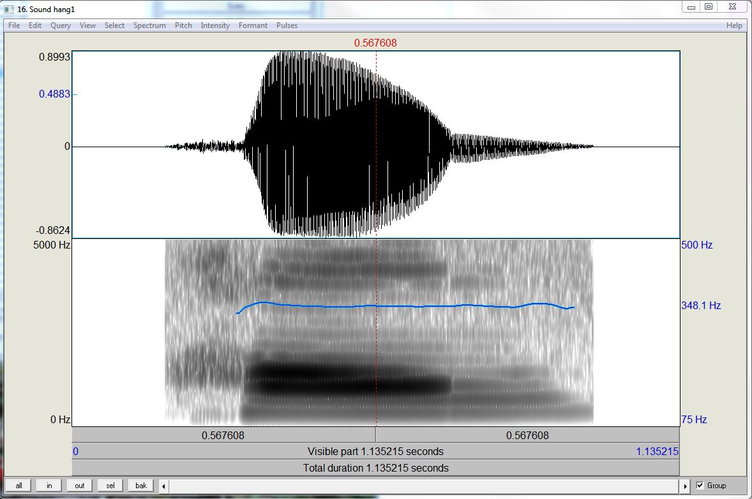
Task: Open the Intensity menu
Action: pos(215,25)
